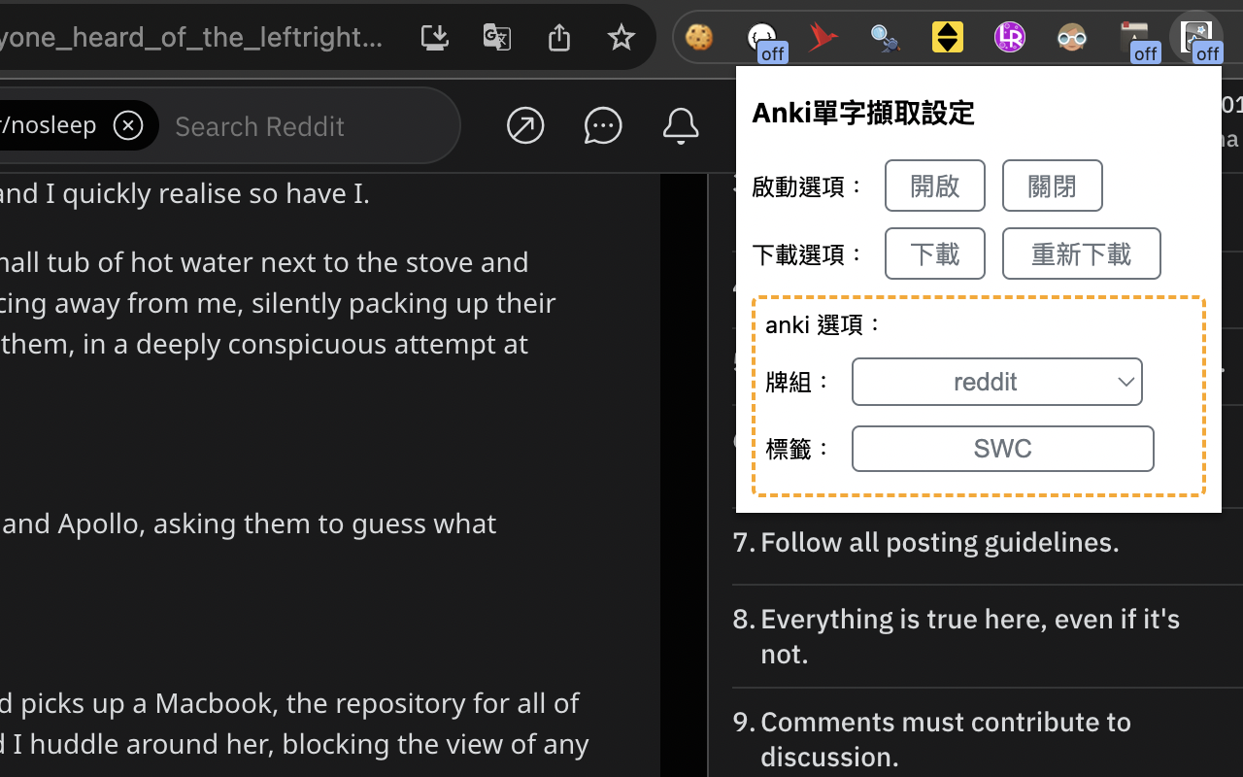Image resolution: width=1243 pixels, height=777 pixels.
Task: Click the 下載 download button
Action: [935, 253]
